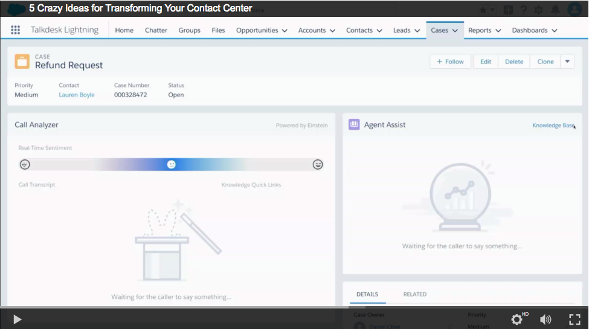The width and height of the screenshot is (589, 329).
Task: Mute the video volume
Action: (546, 319)
